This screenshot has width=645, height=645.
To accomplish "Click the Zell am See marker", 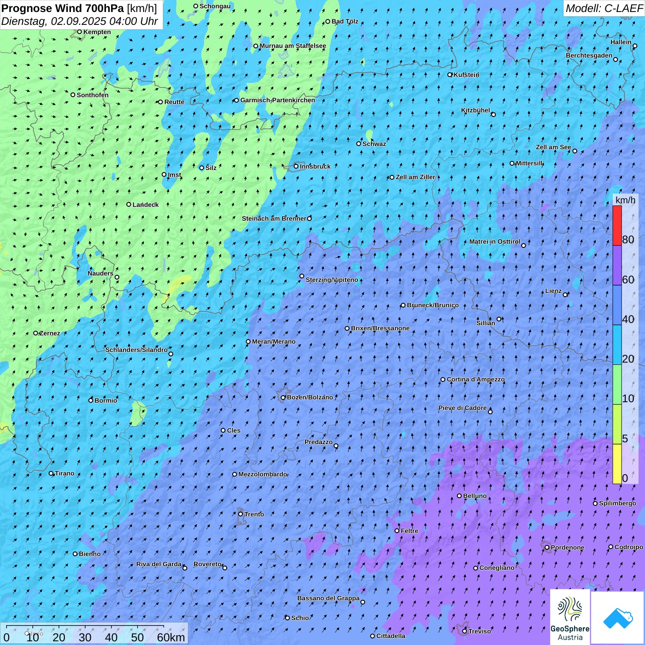I will 575,151.
